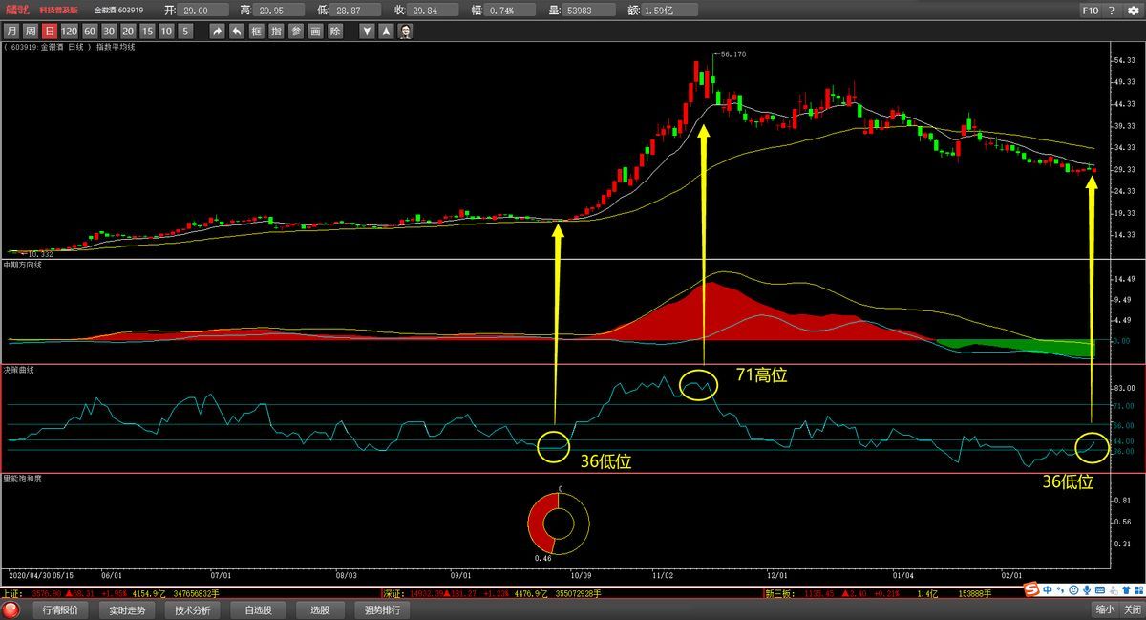Image resolution: width=1146 pixels, height=620 pixels.
Task: Open settings with the gear icon
Action: 1132,11
